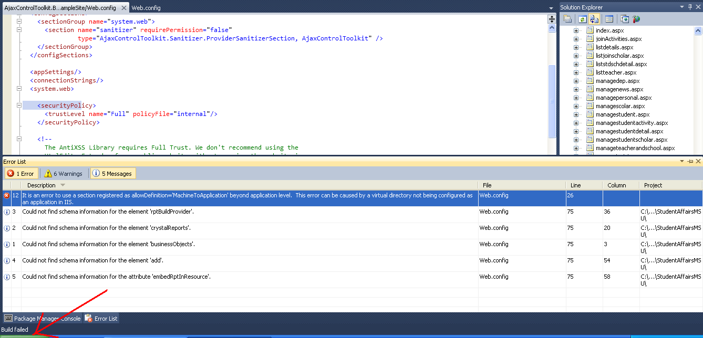Expand the joinActivities.aspx node
The height and width of the screenshot is (338, 703).
[x=576, y=39]
